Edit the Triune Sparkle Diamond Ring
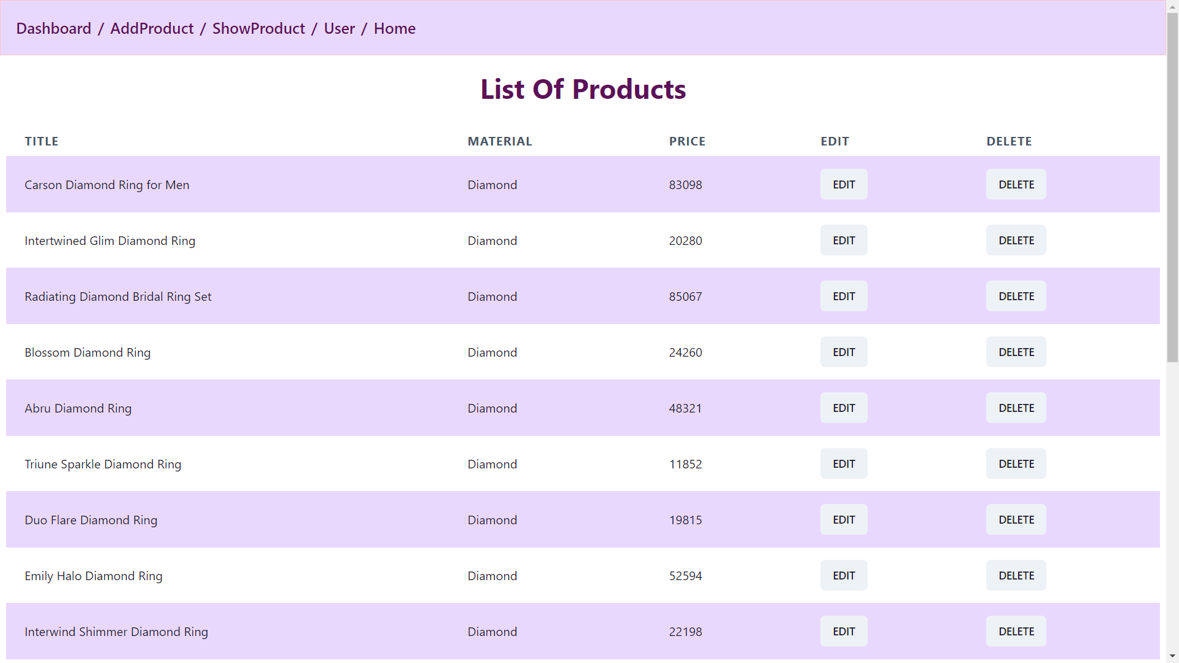1179x663 pixels. (843, 463)
